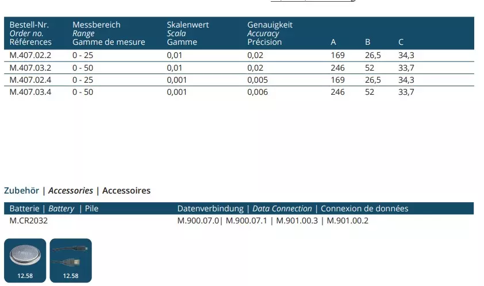
Task: Click the Skalenwert column header
Action: point(188,25)
